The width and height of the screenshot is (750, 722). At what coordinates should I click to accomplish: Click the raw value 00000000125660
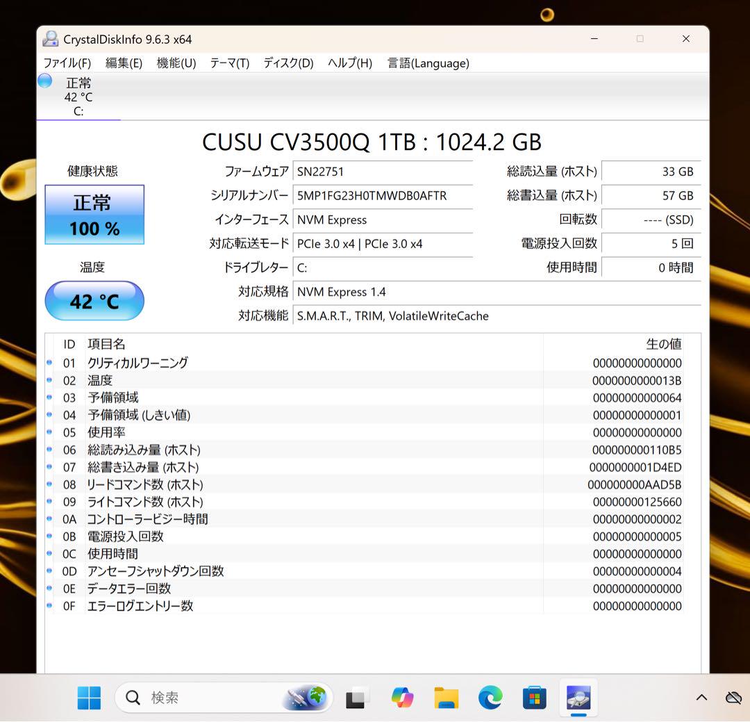[x=637, y=502]
